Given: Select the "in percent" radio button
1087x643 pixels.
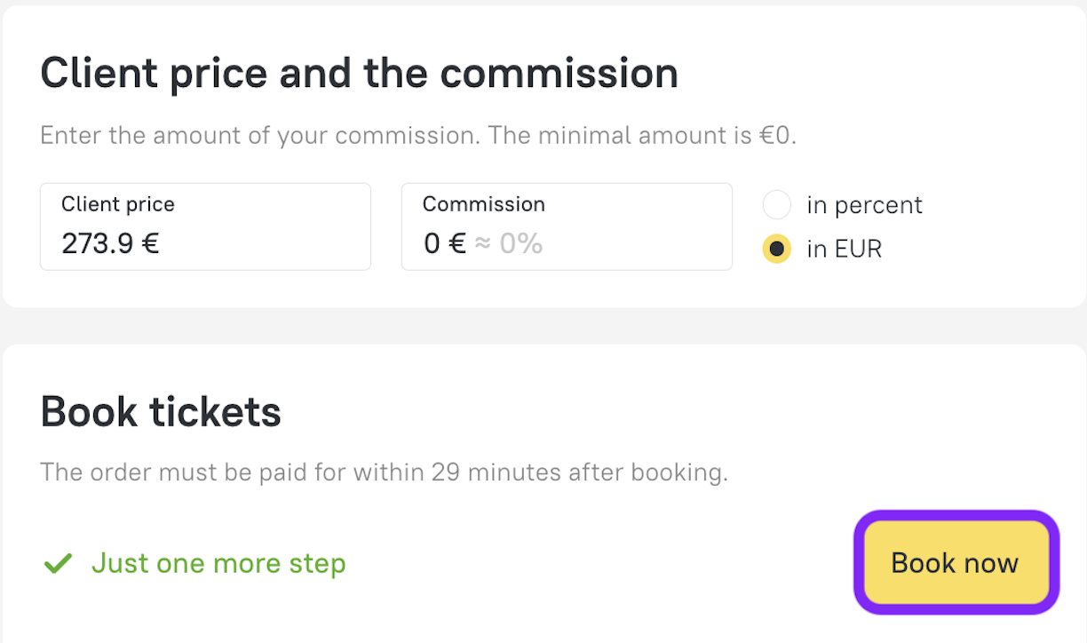Looking at the screenshot, I should [776, 205].
